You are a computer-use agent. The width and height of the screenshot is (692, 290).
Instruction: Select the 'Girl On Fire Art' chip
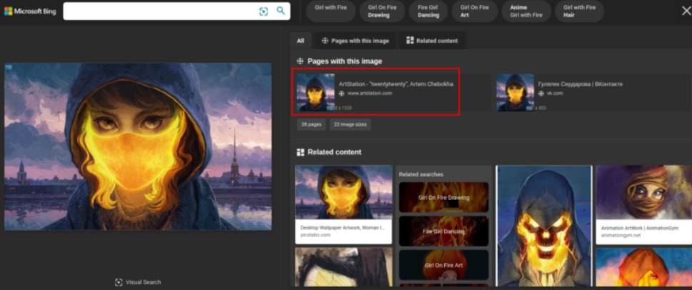coord(474,11)
